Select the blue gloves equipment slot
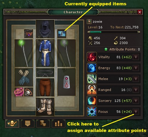The height and width of the screenshot is (137, 148). tap(24, 77)
